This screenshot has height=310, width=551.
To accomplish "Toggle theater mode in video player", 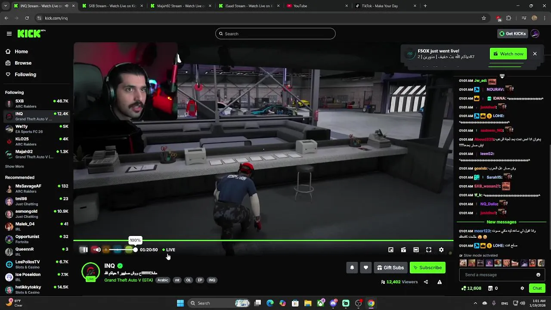I will click(416, 250).
